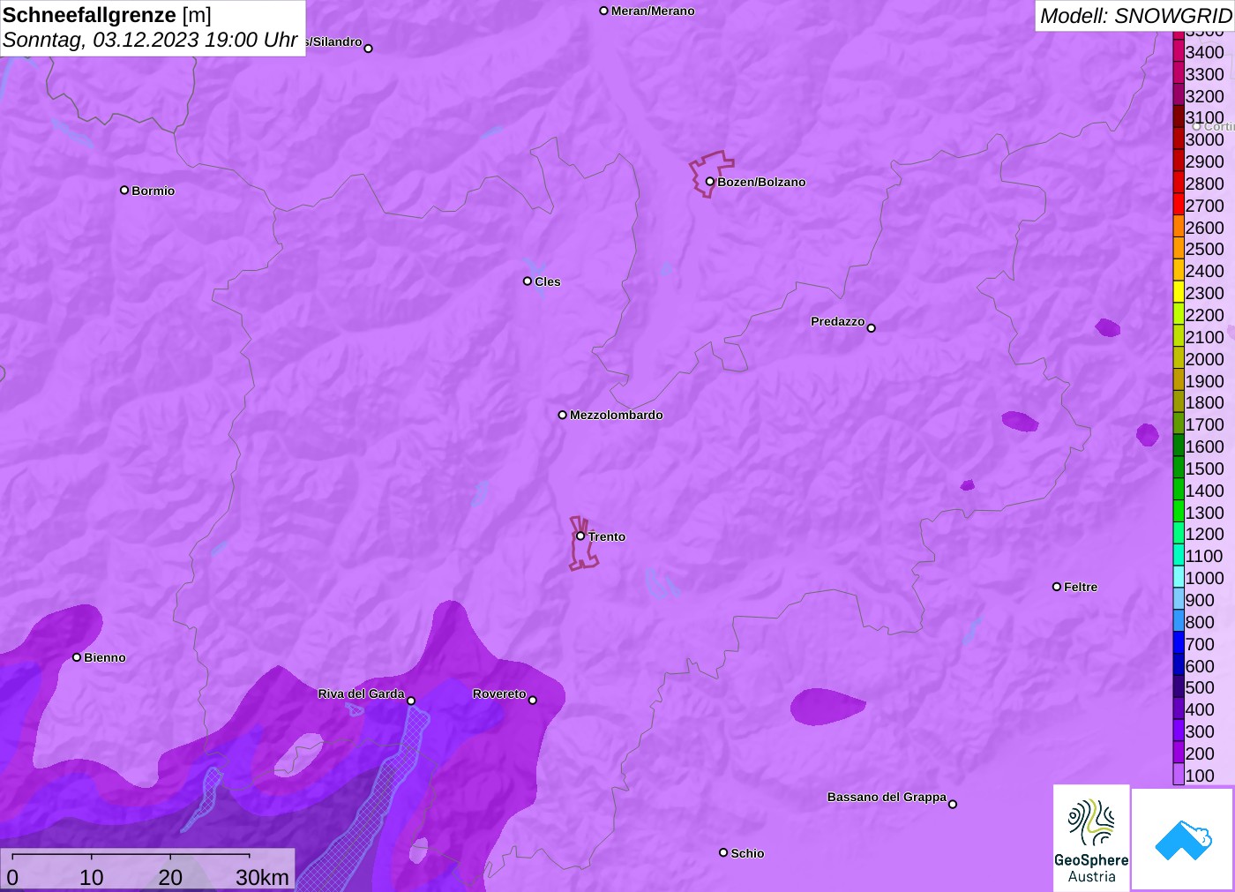The height and width of the screenshot is (892, 1235).
Task: Click the 300 legend value label
Action: (x=1200, y=731)
